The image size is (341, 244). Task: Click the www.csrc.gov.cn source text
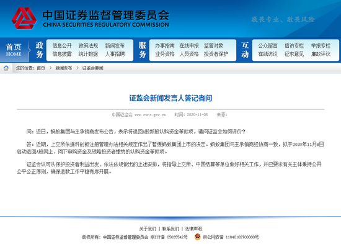(150, 115)
